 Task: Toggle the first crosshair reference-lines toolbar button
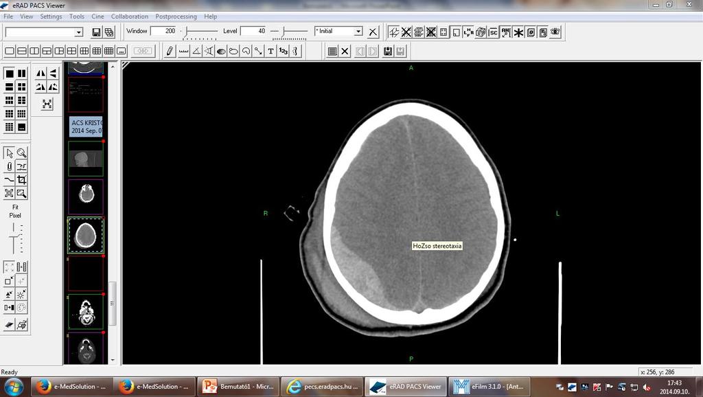393,32
